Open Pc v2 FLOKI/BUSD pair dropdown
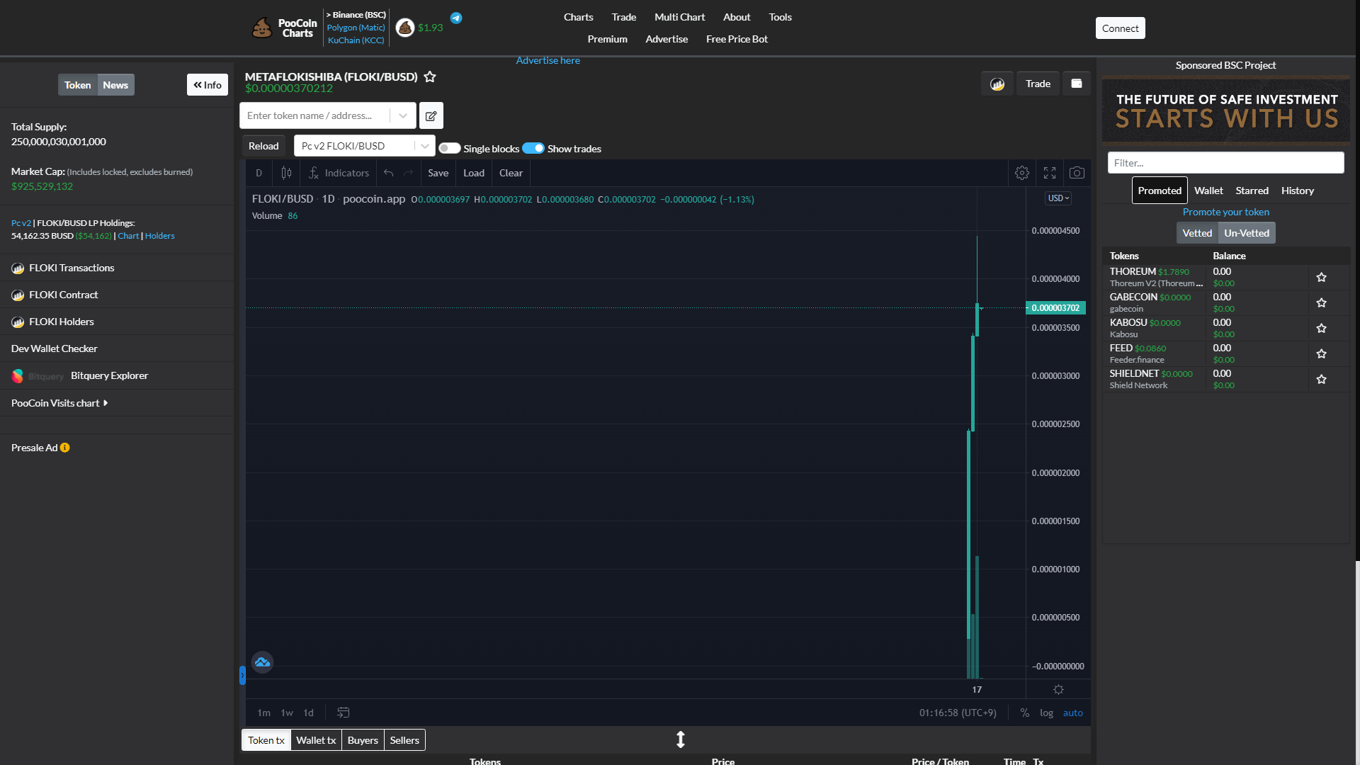Image resolution: width=1360 pixels, height=765 pixels. click(x=364, y=146)
